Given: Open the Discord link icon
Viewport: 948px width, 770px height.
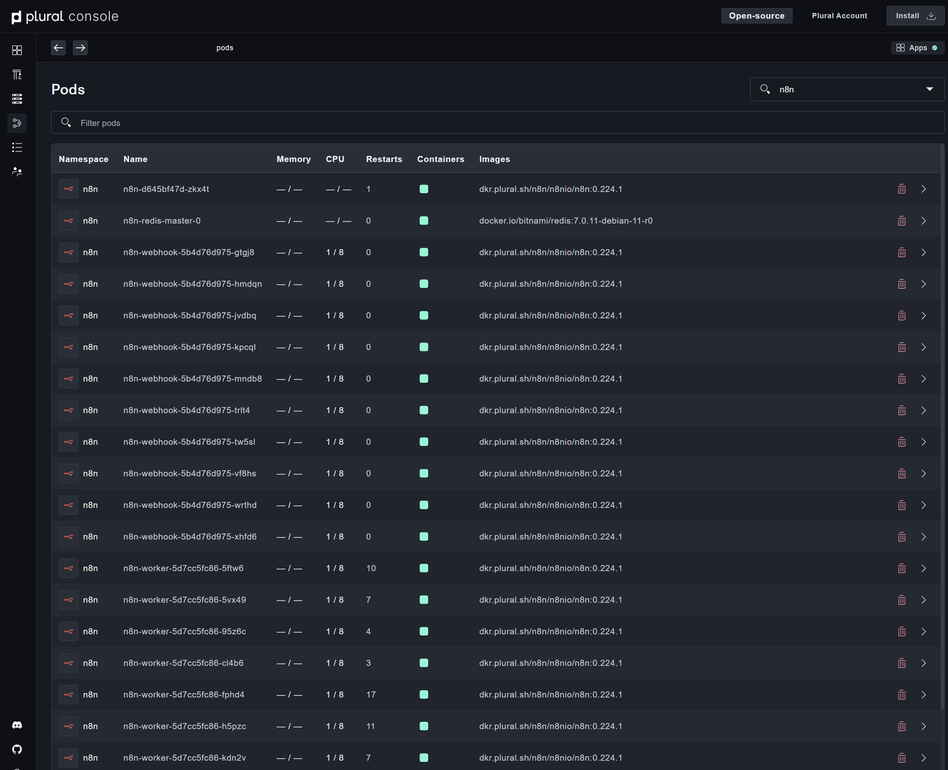Looking at the screenshot, I should point(17,725).
